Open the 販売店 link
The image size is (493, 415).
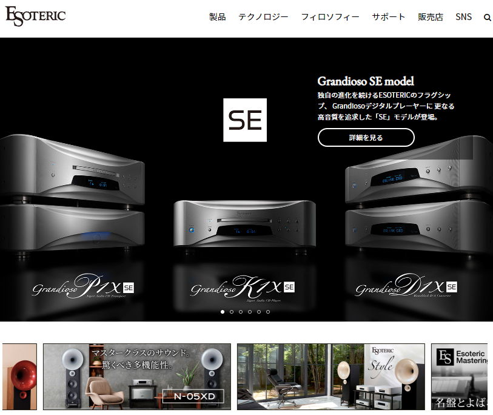(431, 17)
